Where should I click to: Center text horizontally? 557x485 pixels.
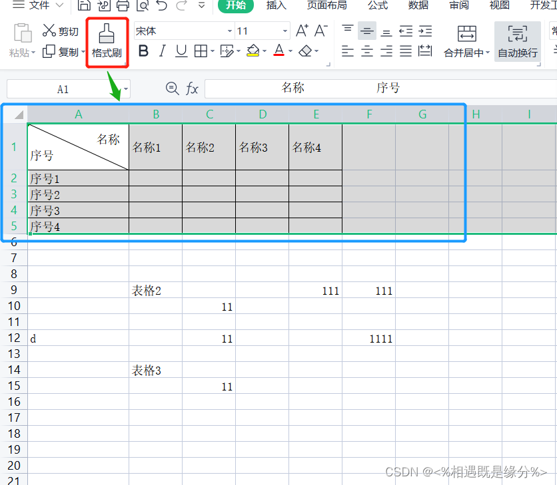coord(367,51)
